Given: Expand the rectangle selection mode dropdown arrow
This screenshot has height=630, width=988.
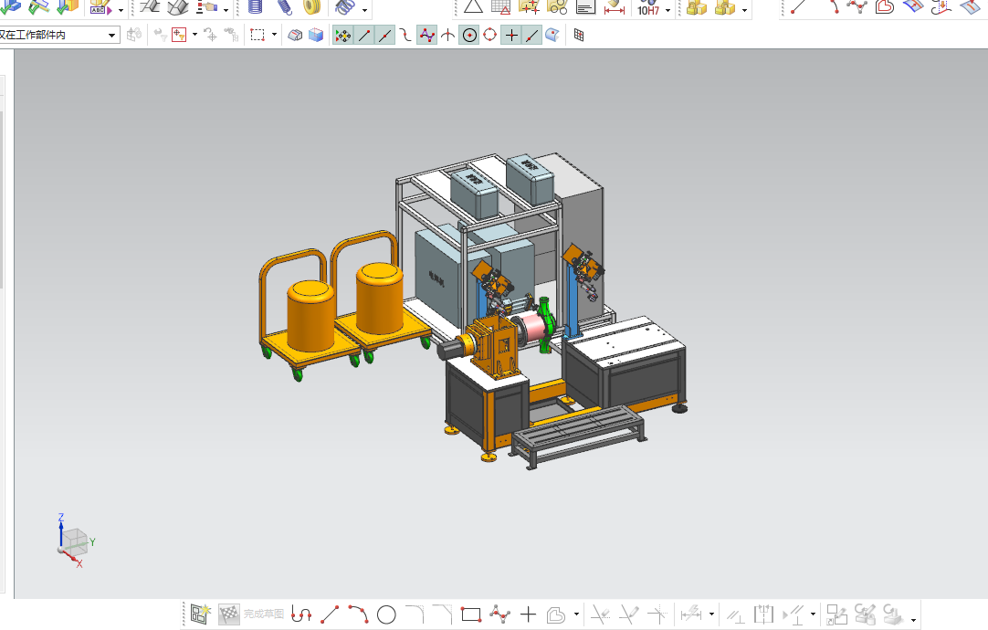Looking at the screenshot, I should coord(274,35).
